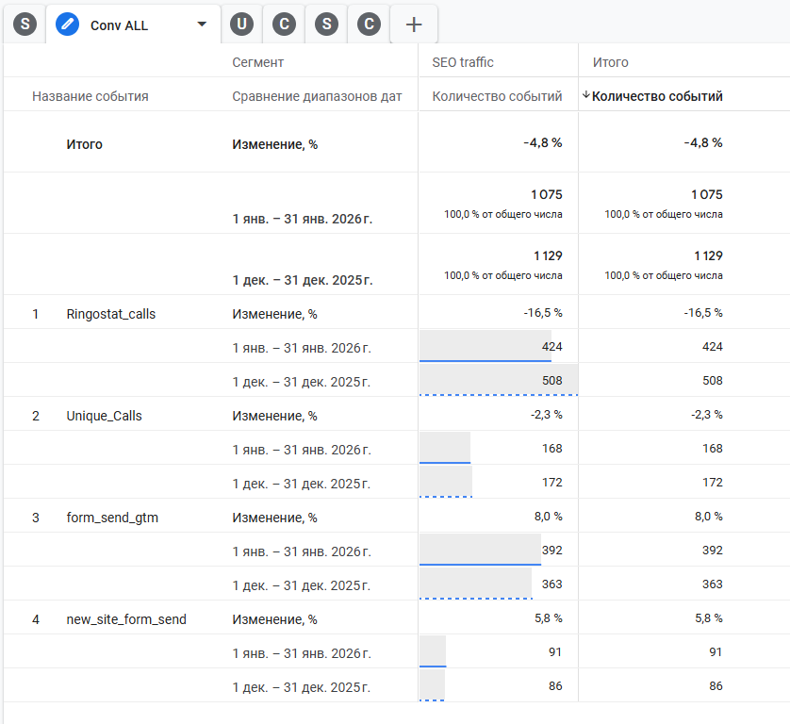Open the C tab right after the U tab
Screen dimensions: 790x724
tap(284, 25)
